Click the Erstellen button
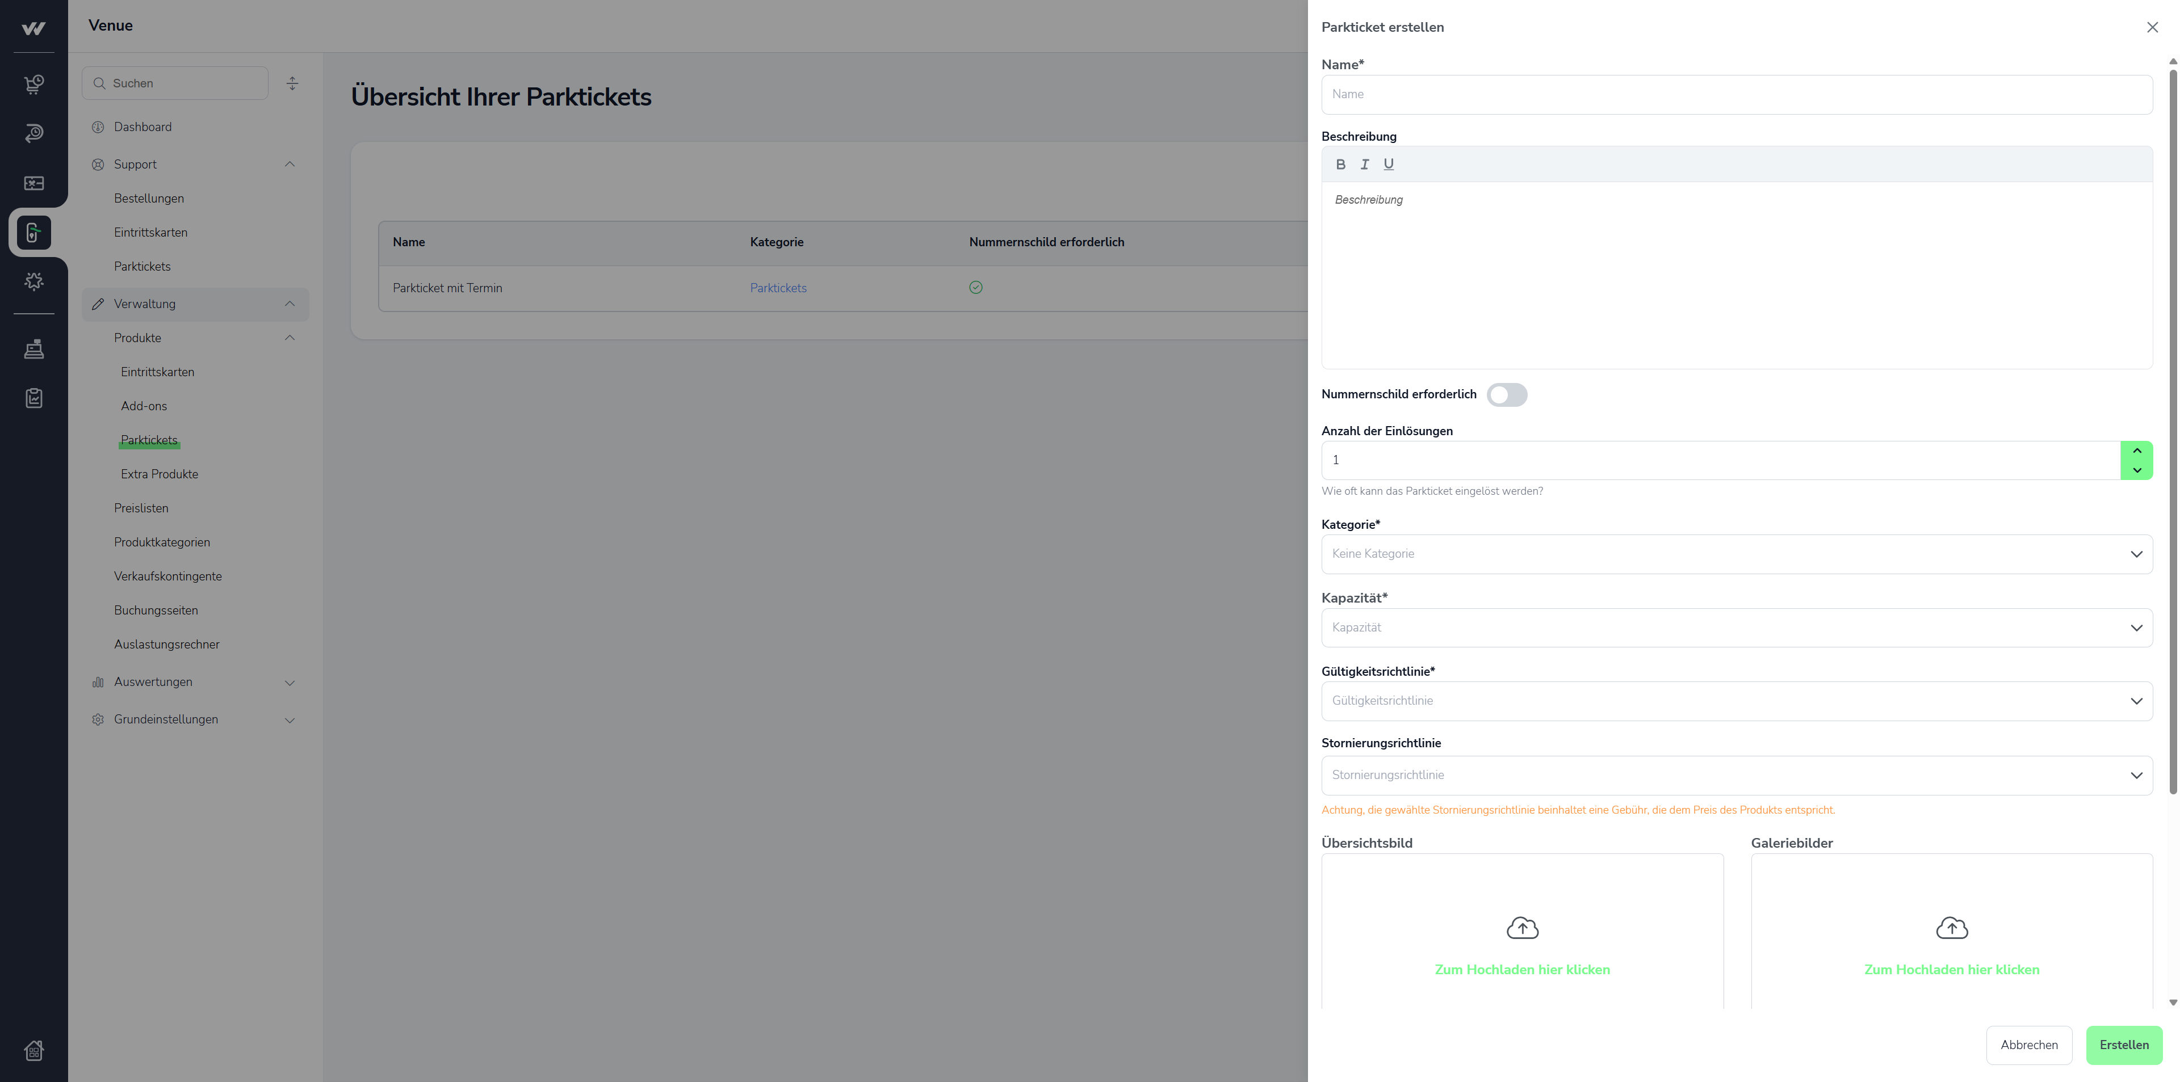This screenshot has width=2180, height=1082. pos(2123,1045)
